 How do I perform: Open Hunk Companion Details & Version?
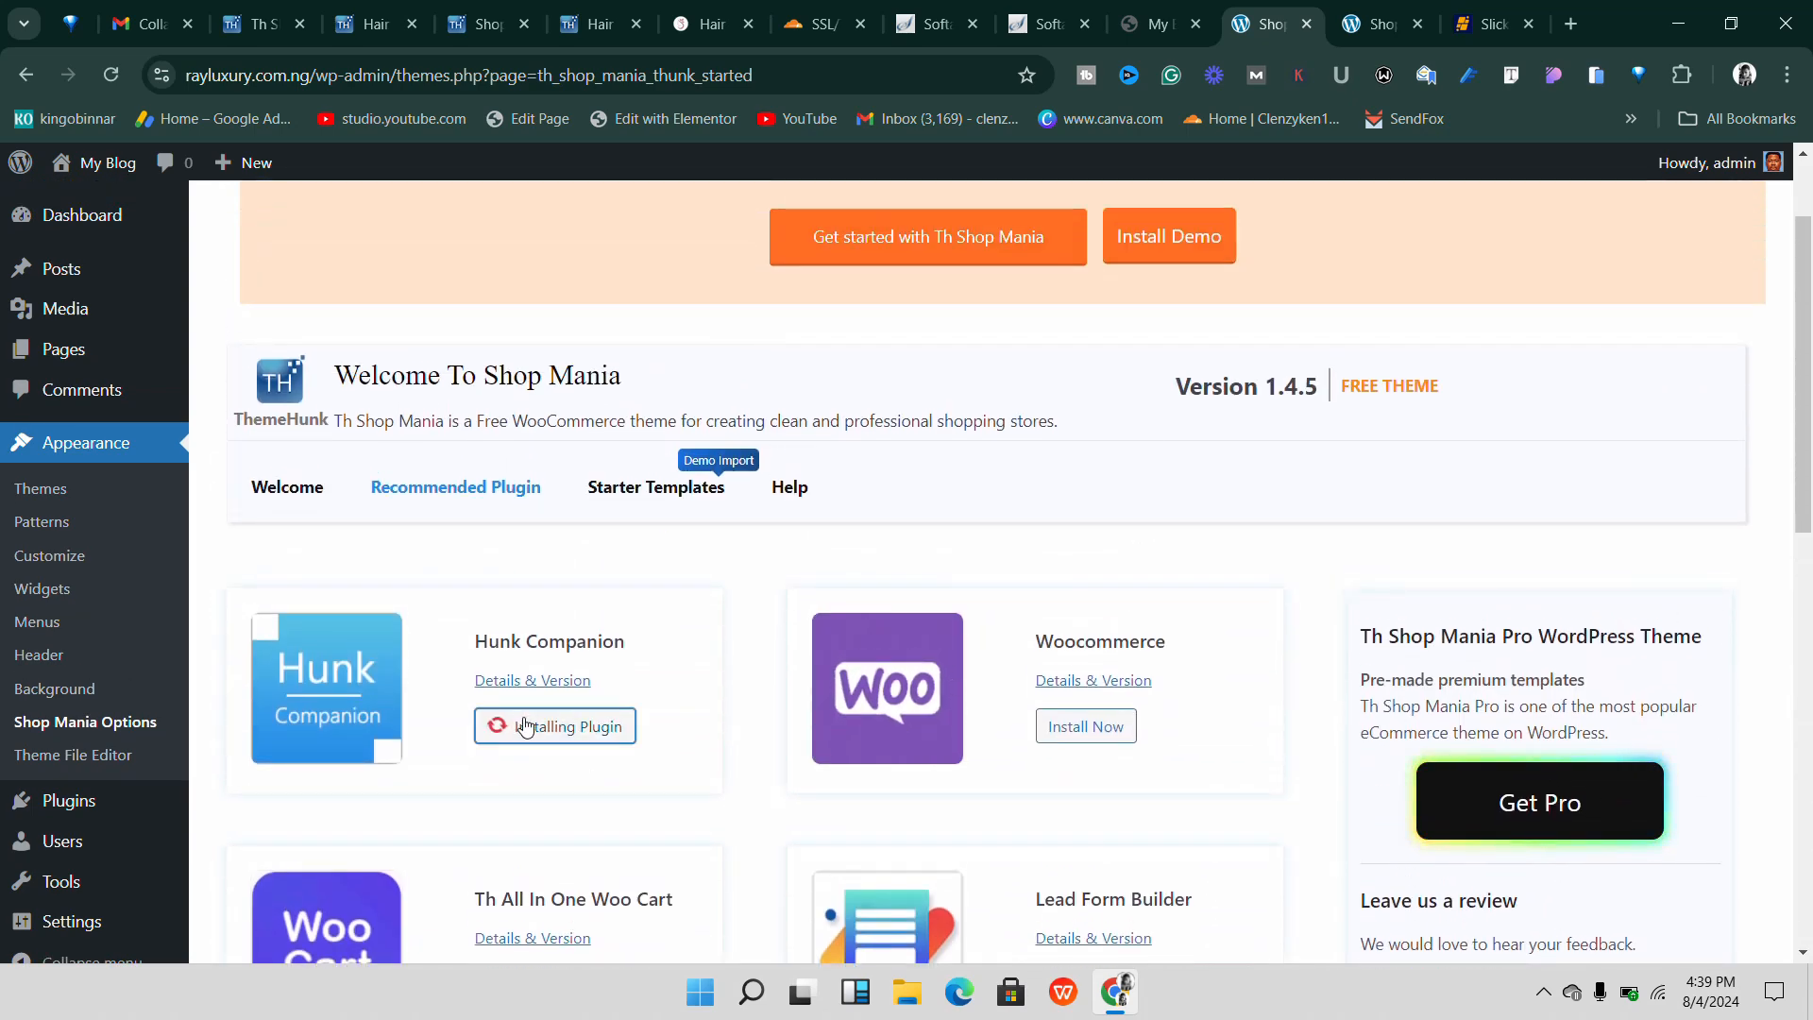[533, 680]
